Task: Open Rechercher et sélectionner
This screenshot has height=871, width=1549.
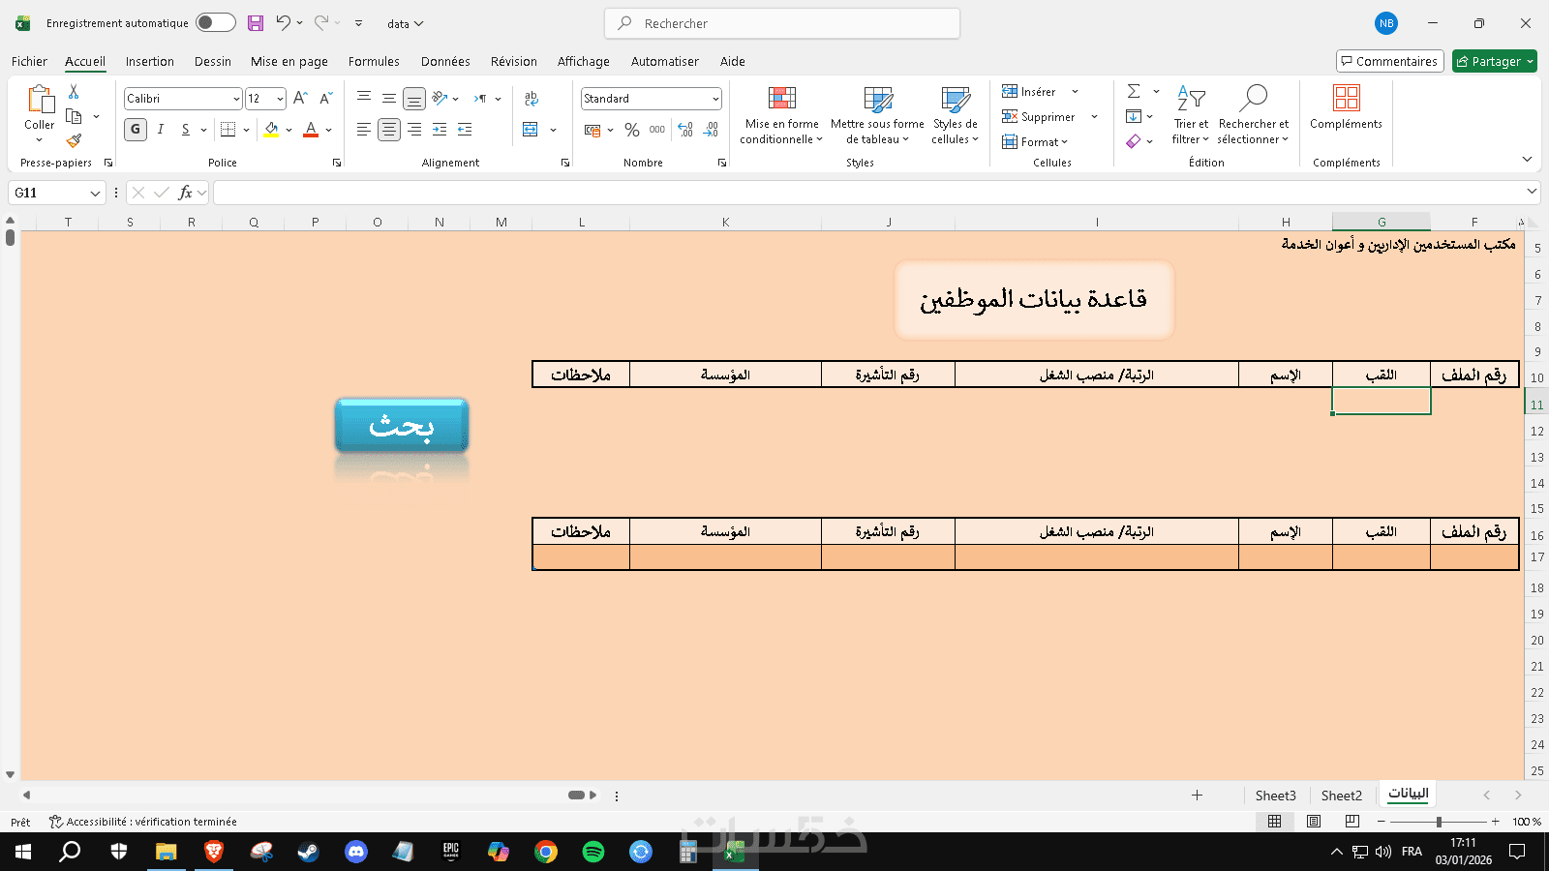Action: click(x=1254, y=115)
